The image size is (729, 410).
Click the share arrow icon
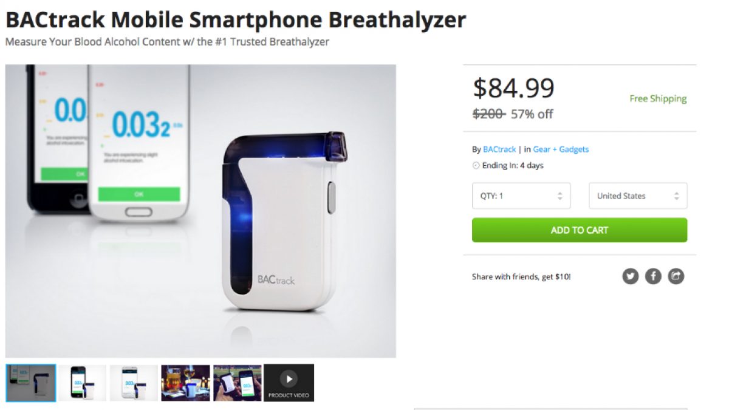[676, 276]
